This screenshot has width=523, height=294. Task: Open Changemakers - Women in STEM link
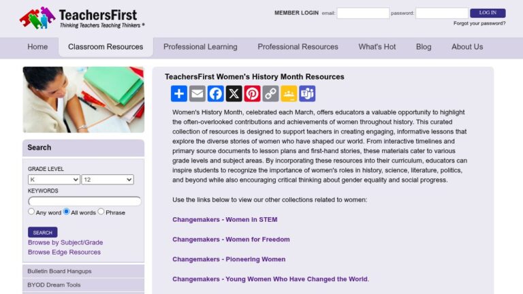tap(225, 220)
